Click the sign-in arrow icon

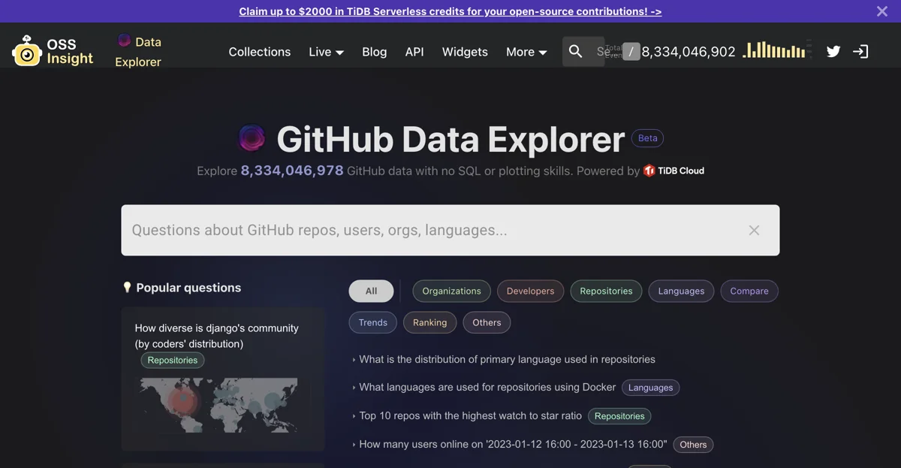860,51
